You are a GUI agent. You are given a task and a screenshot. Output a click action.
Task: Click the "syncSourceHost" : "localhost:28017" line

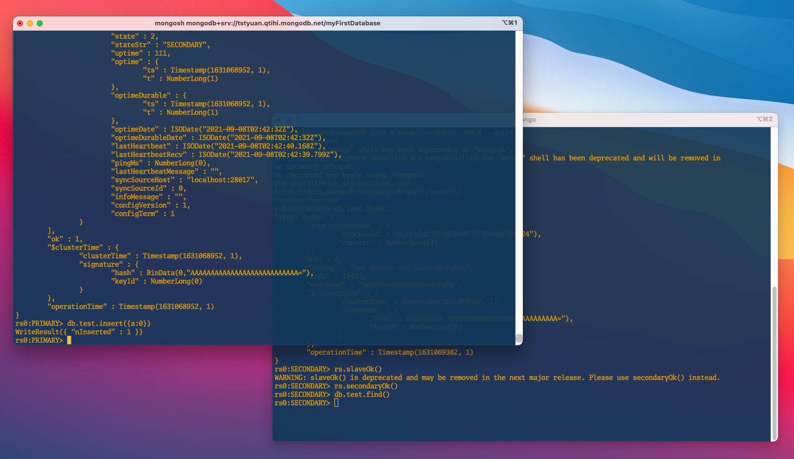[x=185, y=180]
